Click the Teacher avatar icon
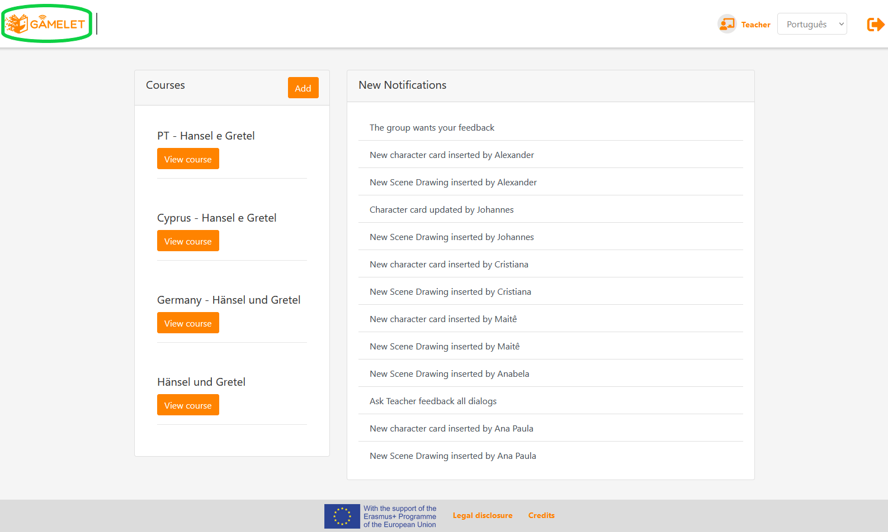The image size is (888, 532). [x=727, y=24]
